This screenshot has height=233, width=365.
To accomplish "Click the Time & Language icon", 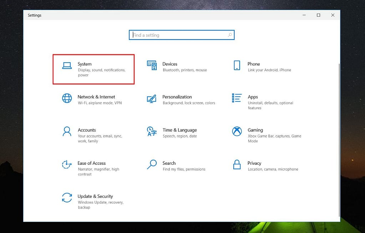I will pos(152,131).
